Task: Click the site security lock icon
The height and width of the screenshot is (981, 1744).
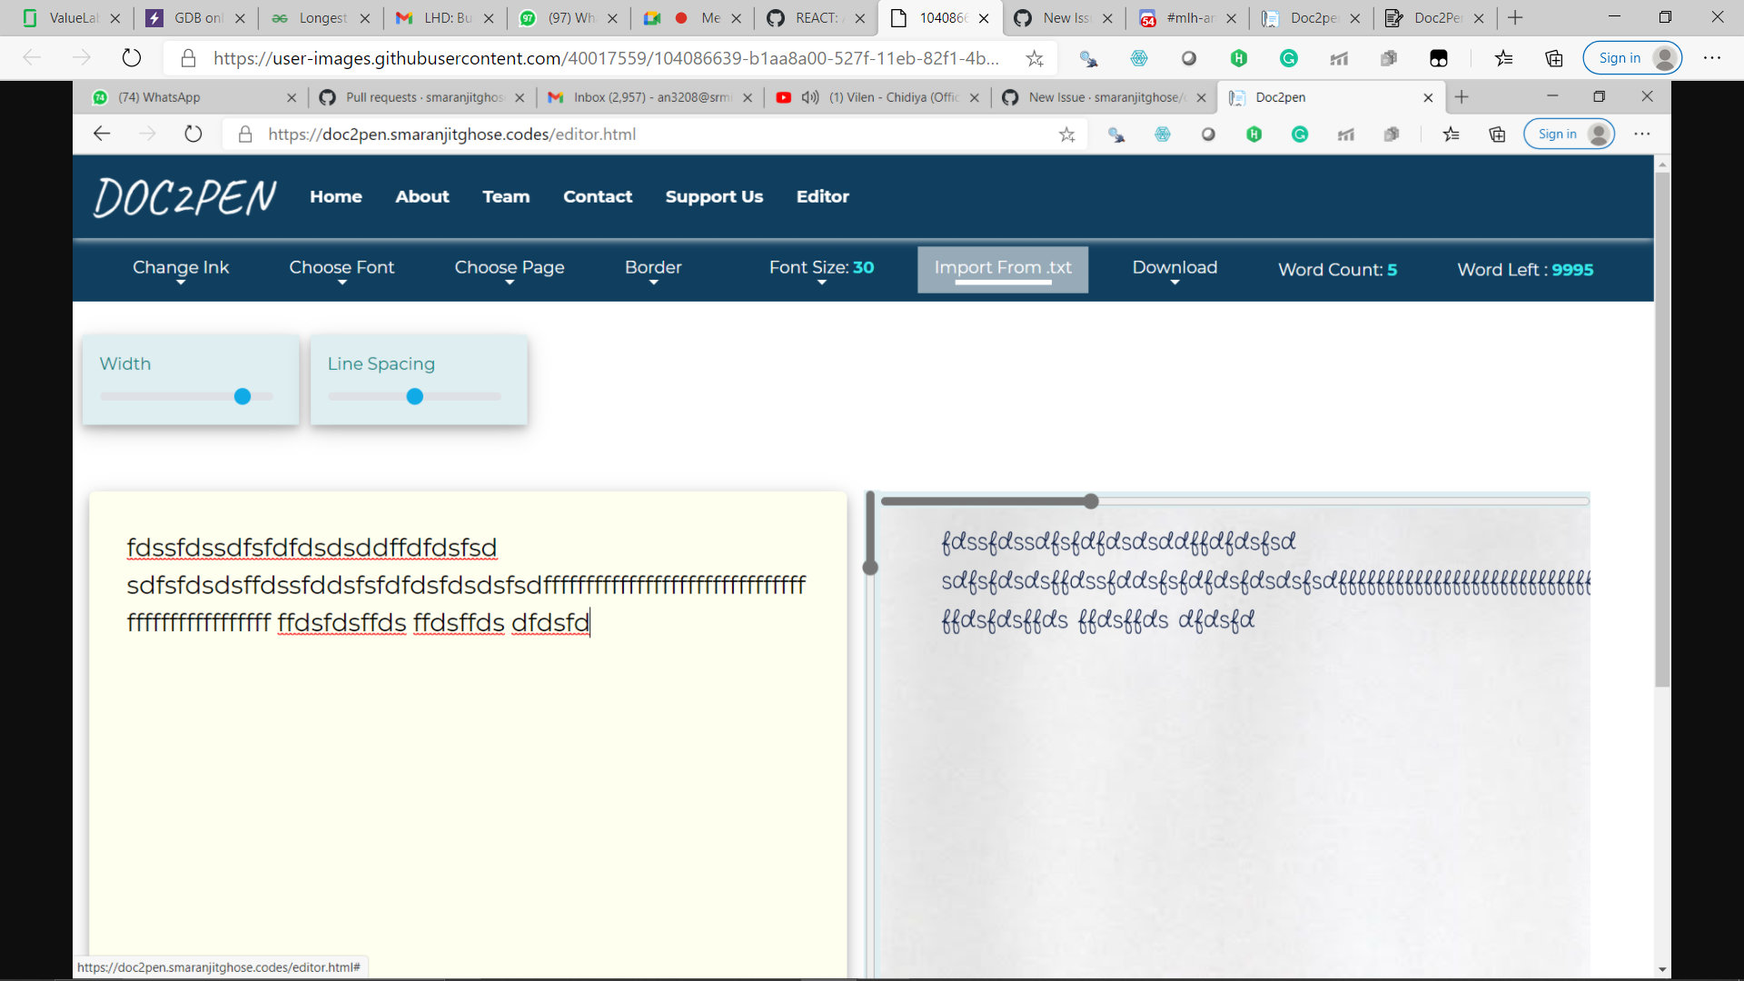Action: (x=244, y=134)
